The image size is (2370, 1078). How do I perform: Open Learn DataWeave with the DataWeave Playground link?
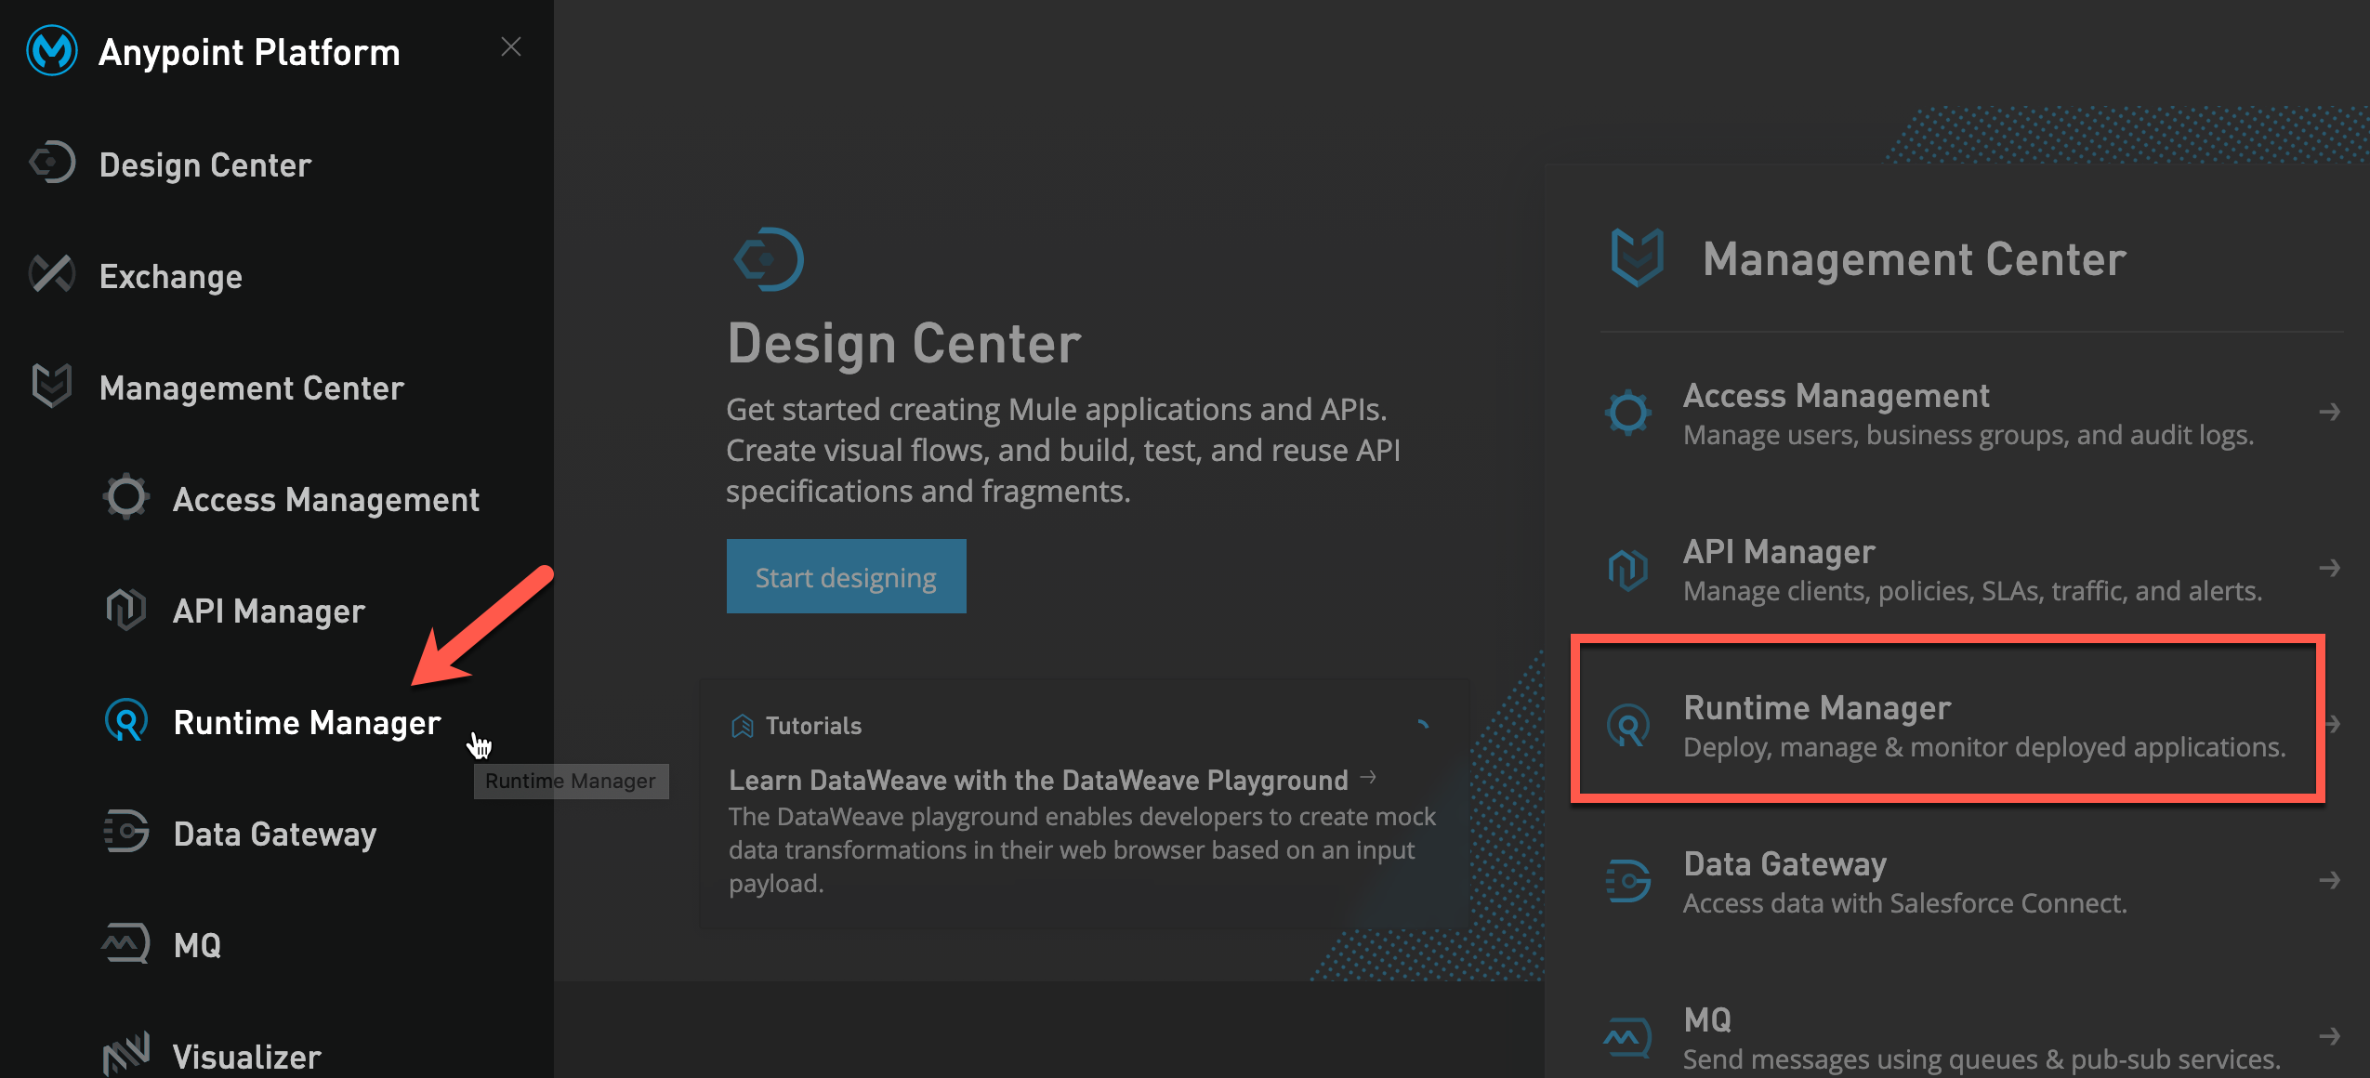point(1038,780)
